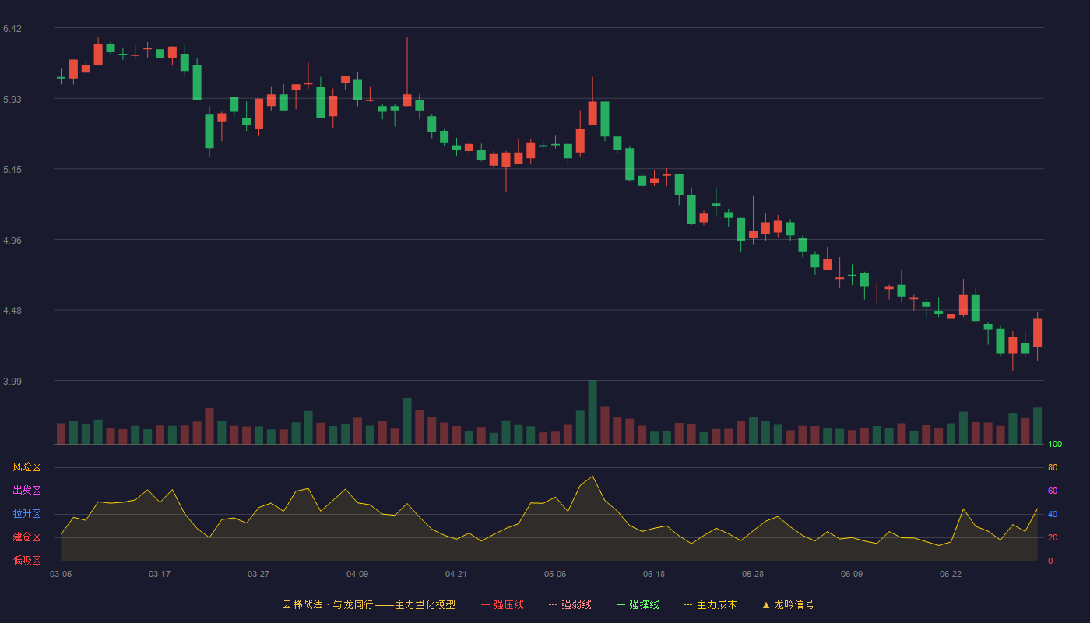Click the purple 60 indicator axis value
Screen dimensions: 1090x623
tap(1053, 491)
